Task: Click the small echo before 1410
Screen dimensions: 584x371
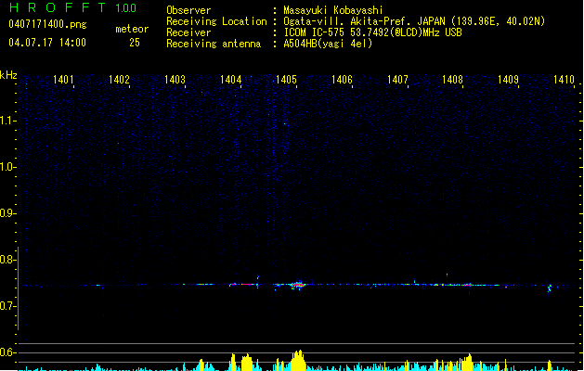Action: click(x=550, y=288)
